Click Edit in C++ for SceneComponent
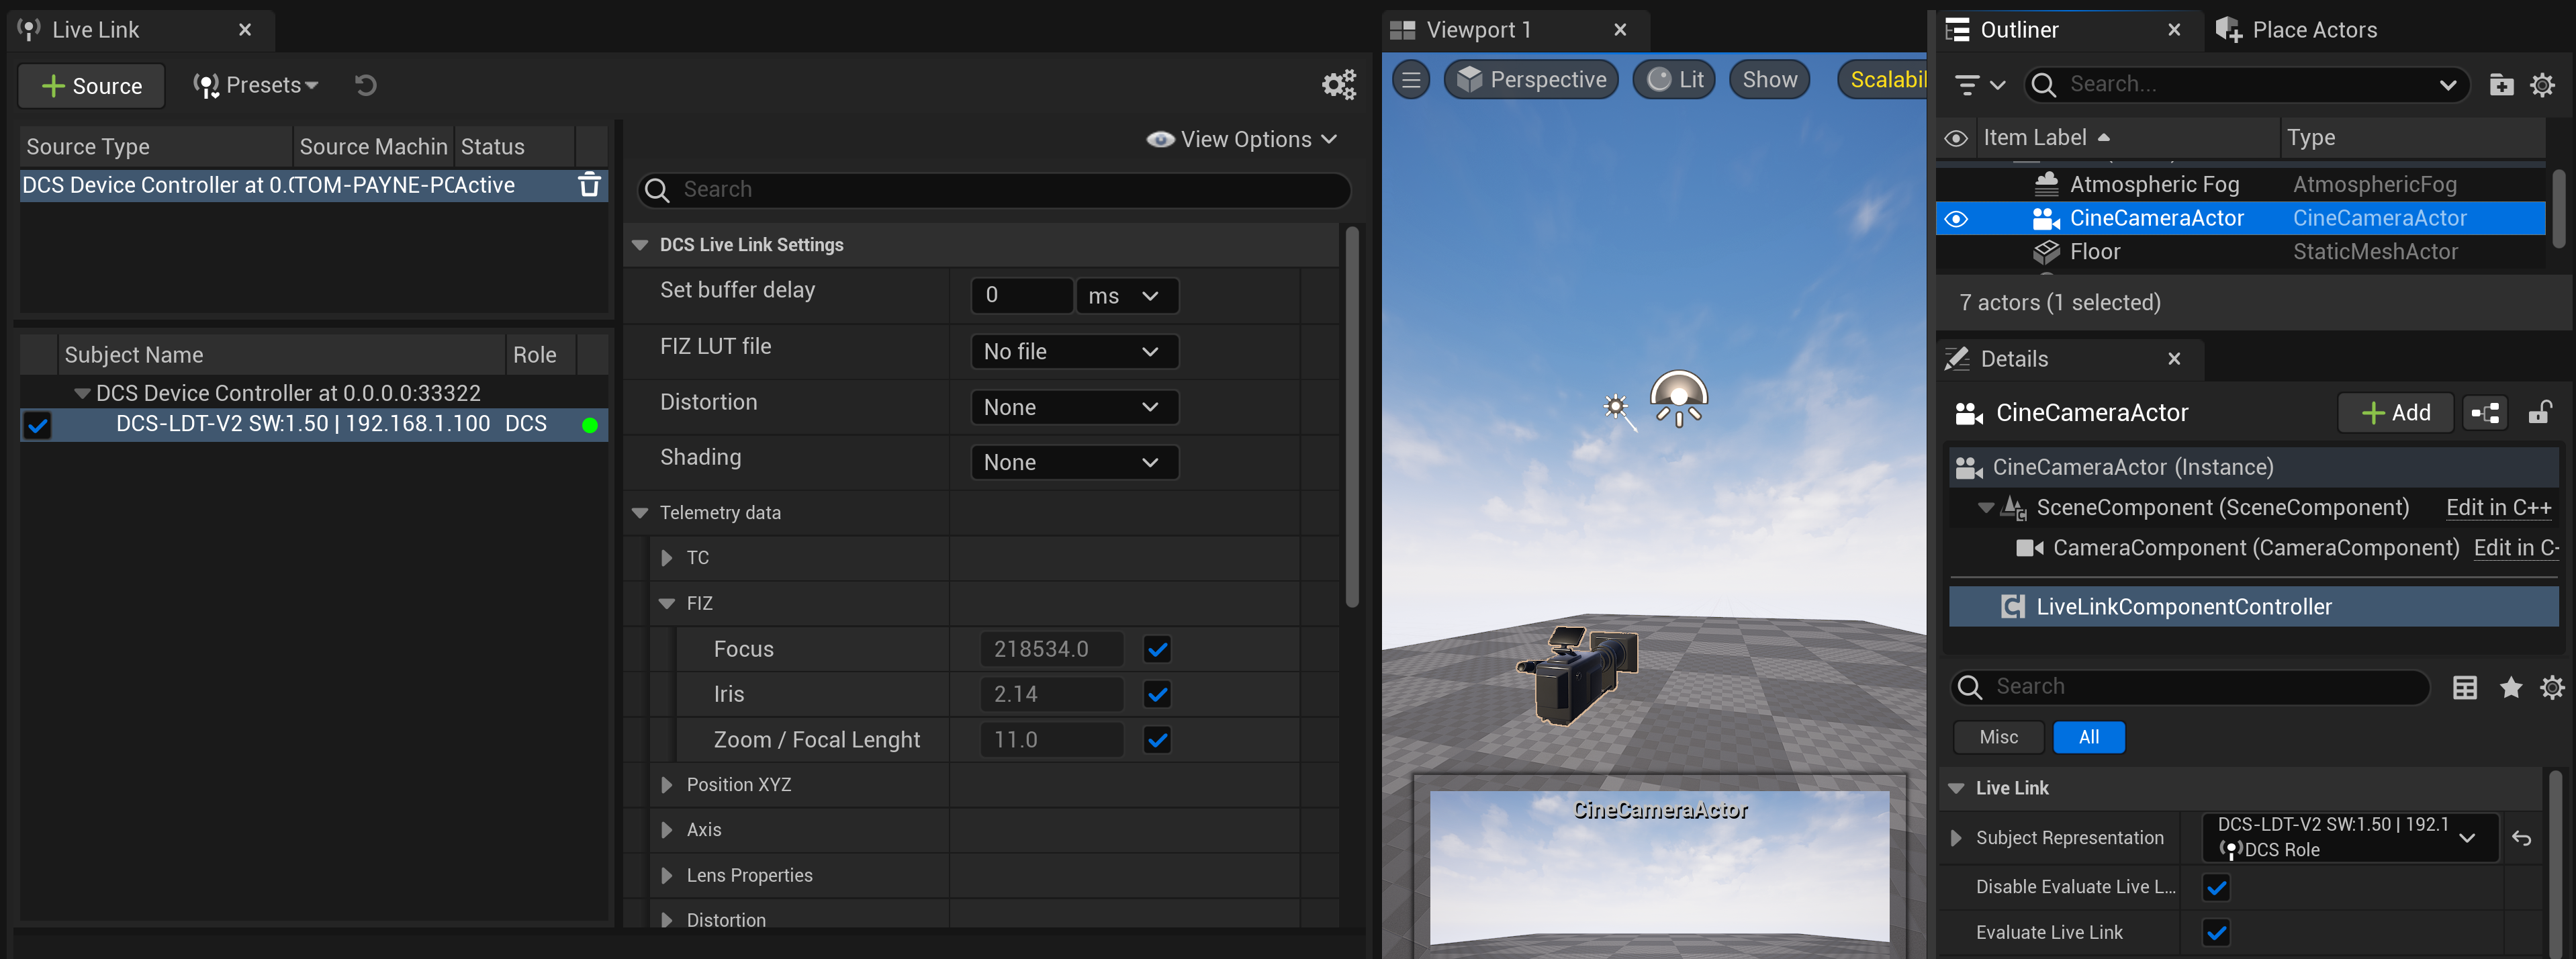2576x959 pixels. [2498, 508]
